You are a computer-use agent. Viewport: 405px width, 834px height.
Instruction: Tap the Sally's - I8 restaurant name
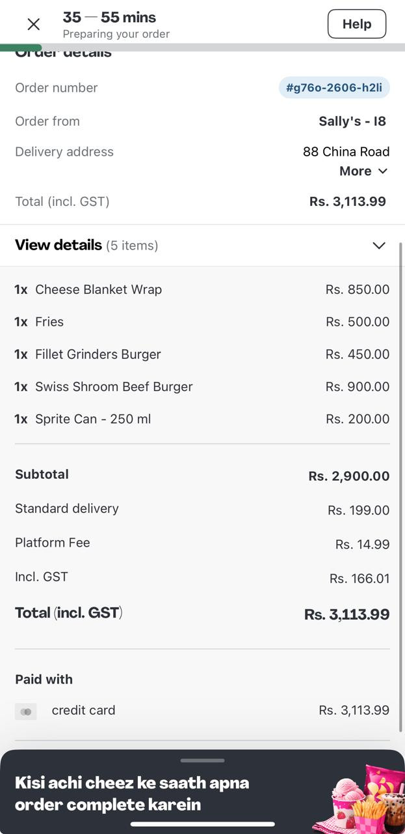(x=352, y=121)
